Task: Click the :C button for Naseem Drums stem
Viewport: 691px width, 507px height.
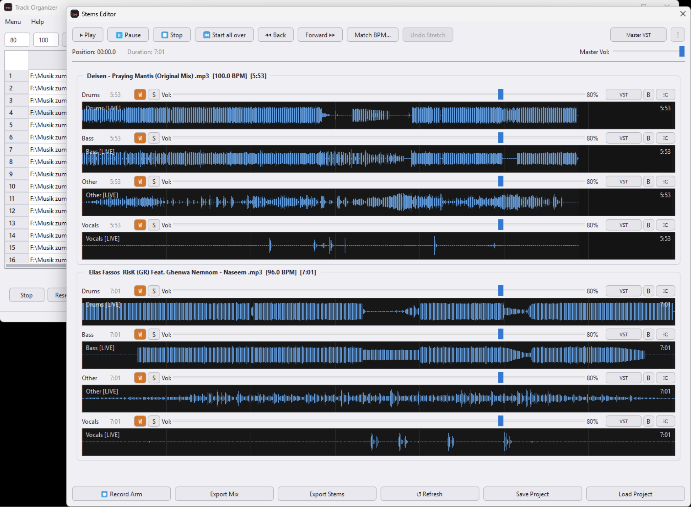Action: pos(665,291)
